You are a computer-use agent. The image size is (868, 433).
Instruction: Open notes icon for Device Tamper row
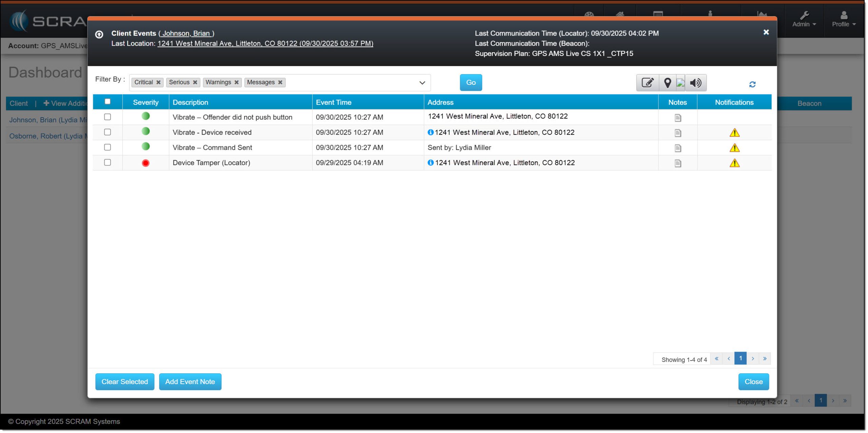point(677,163)
